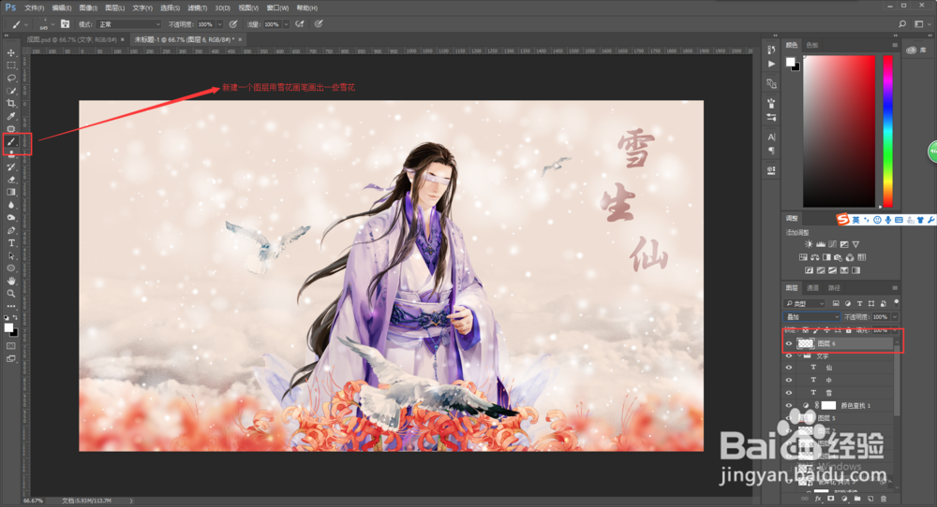
Task: Select the Horizontal Type tool
Action: click(x=10, y=243)
